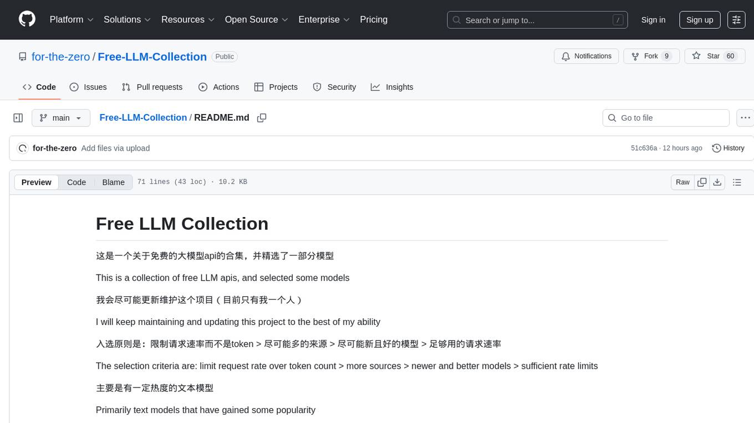Click the Notifications bell button
This screenshot has width=754, height=423.
587,56
